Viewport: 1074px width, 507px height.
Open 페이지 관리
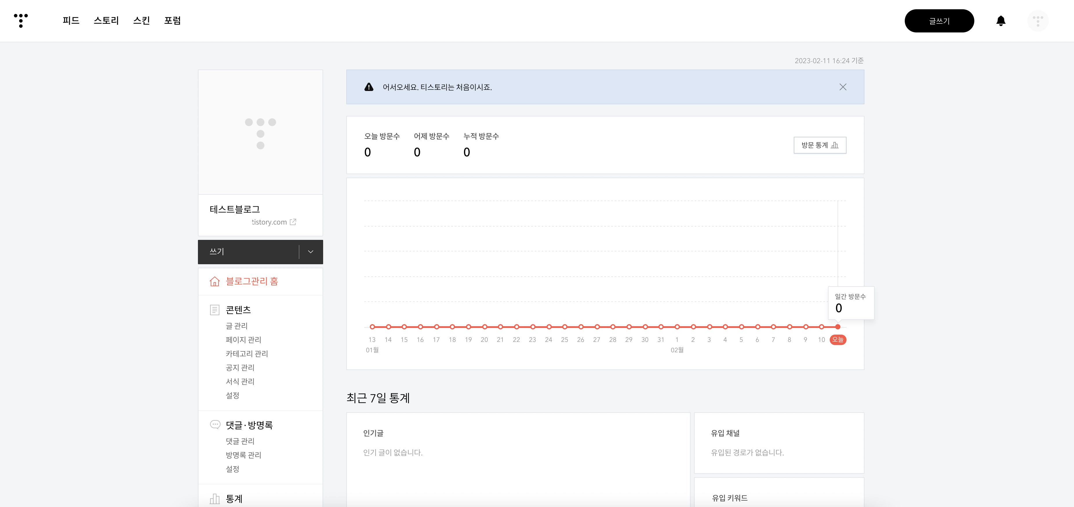tap(243, 340)
